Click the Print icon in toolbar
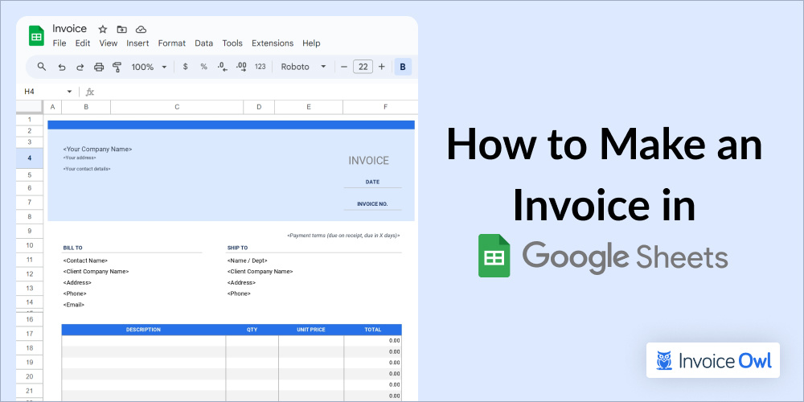The height and width of the screenshot is (402, 804). [99, 67]
